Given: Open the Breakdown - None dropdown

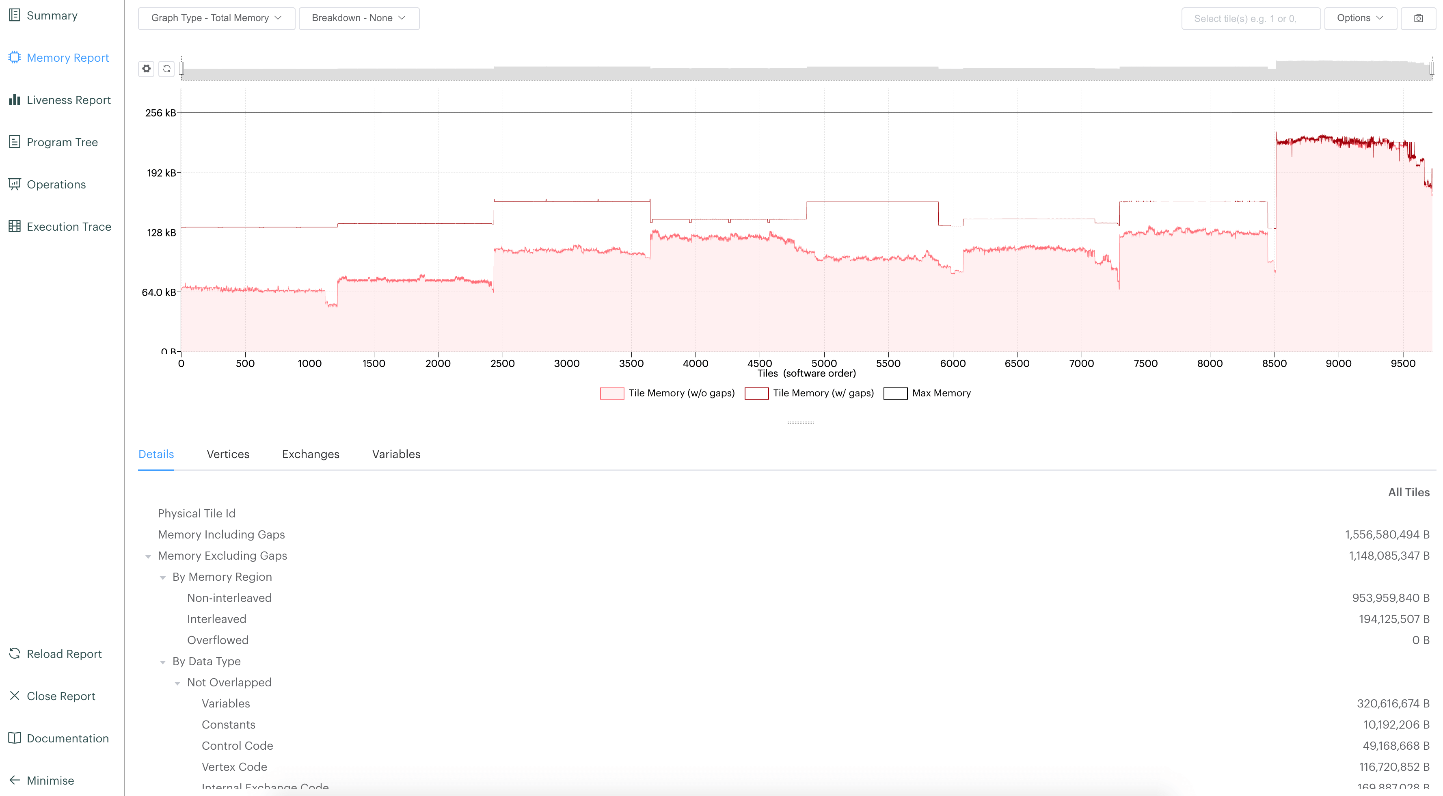Looking at the screenshot, I should tap(359, 18).
